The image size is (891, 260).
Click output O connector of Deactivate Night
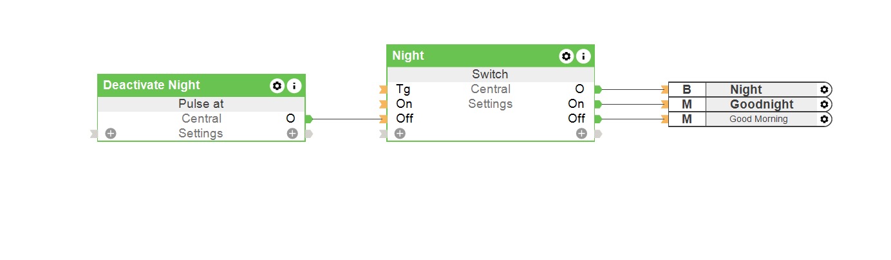pos(308,119)
